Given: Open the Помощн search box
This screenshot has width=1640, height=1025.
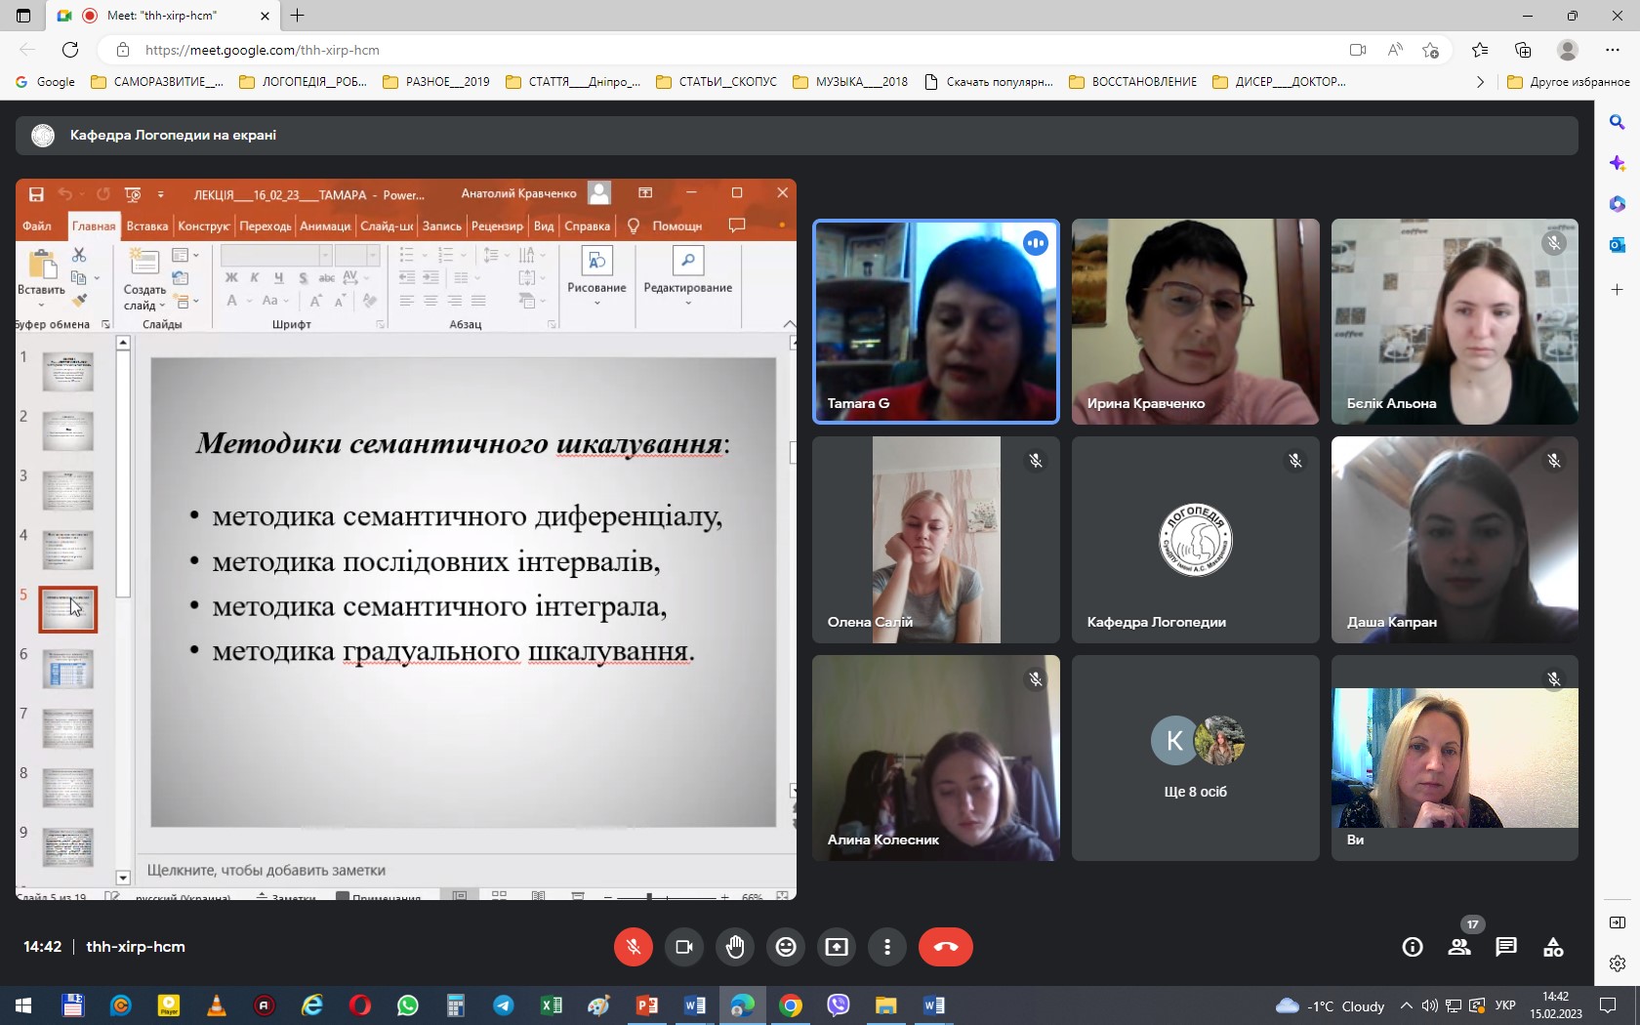Looking at the screenshot, I should pos(676,225).
